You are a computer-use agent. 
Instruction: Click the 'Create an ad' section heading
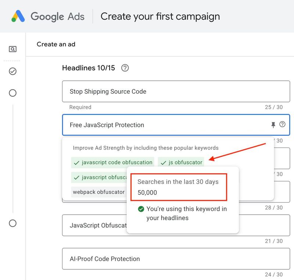tap(56, 44)
